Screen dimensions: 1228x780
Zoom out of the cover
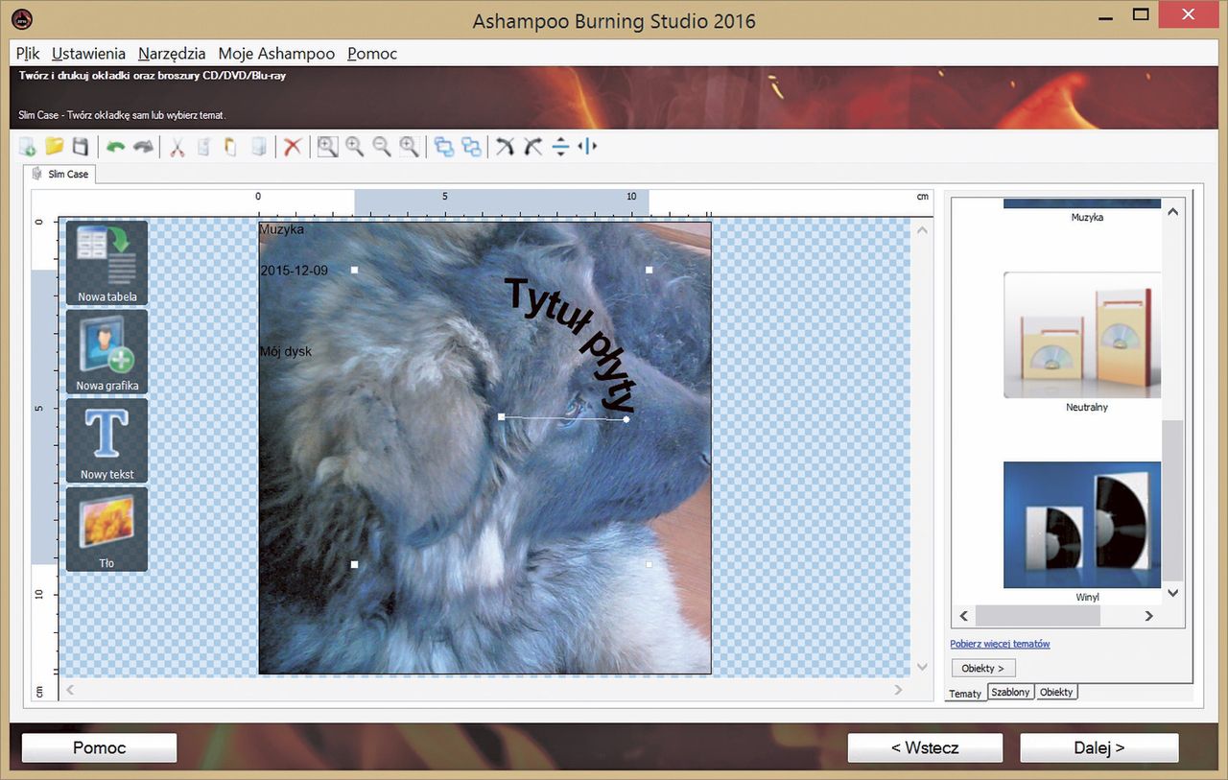coord(382,147)
